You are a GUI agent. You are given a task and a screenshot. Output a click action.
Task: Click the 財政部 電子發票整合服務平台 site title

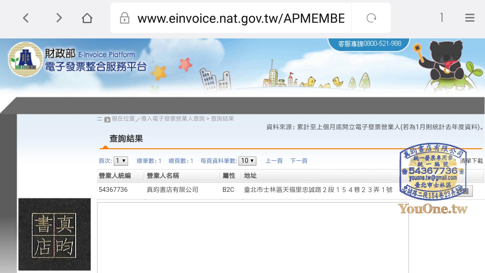[x=96, y=60]
